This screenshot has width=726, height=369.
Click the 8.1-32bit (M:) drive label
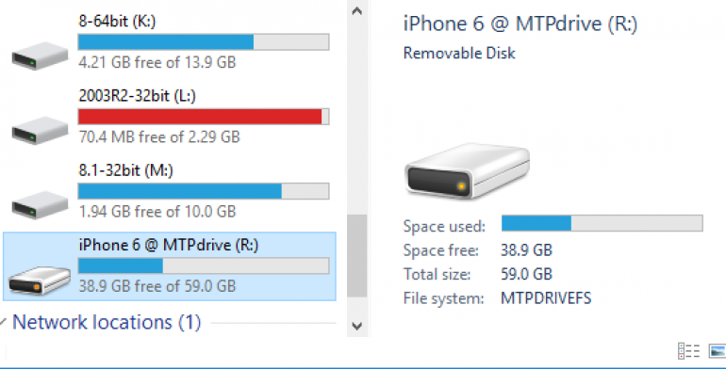coord(125,170)
